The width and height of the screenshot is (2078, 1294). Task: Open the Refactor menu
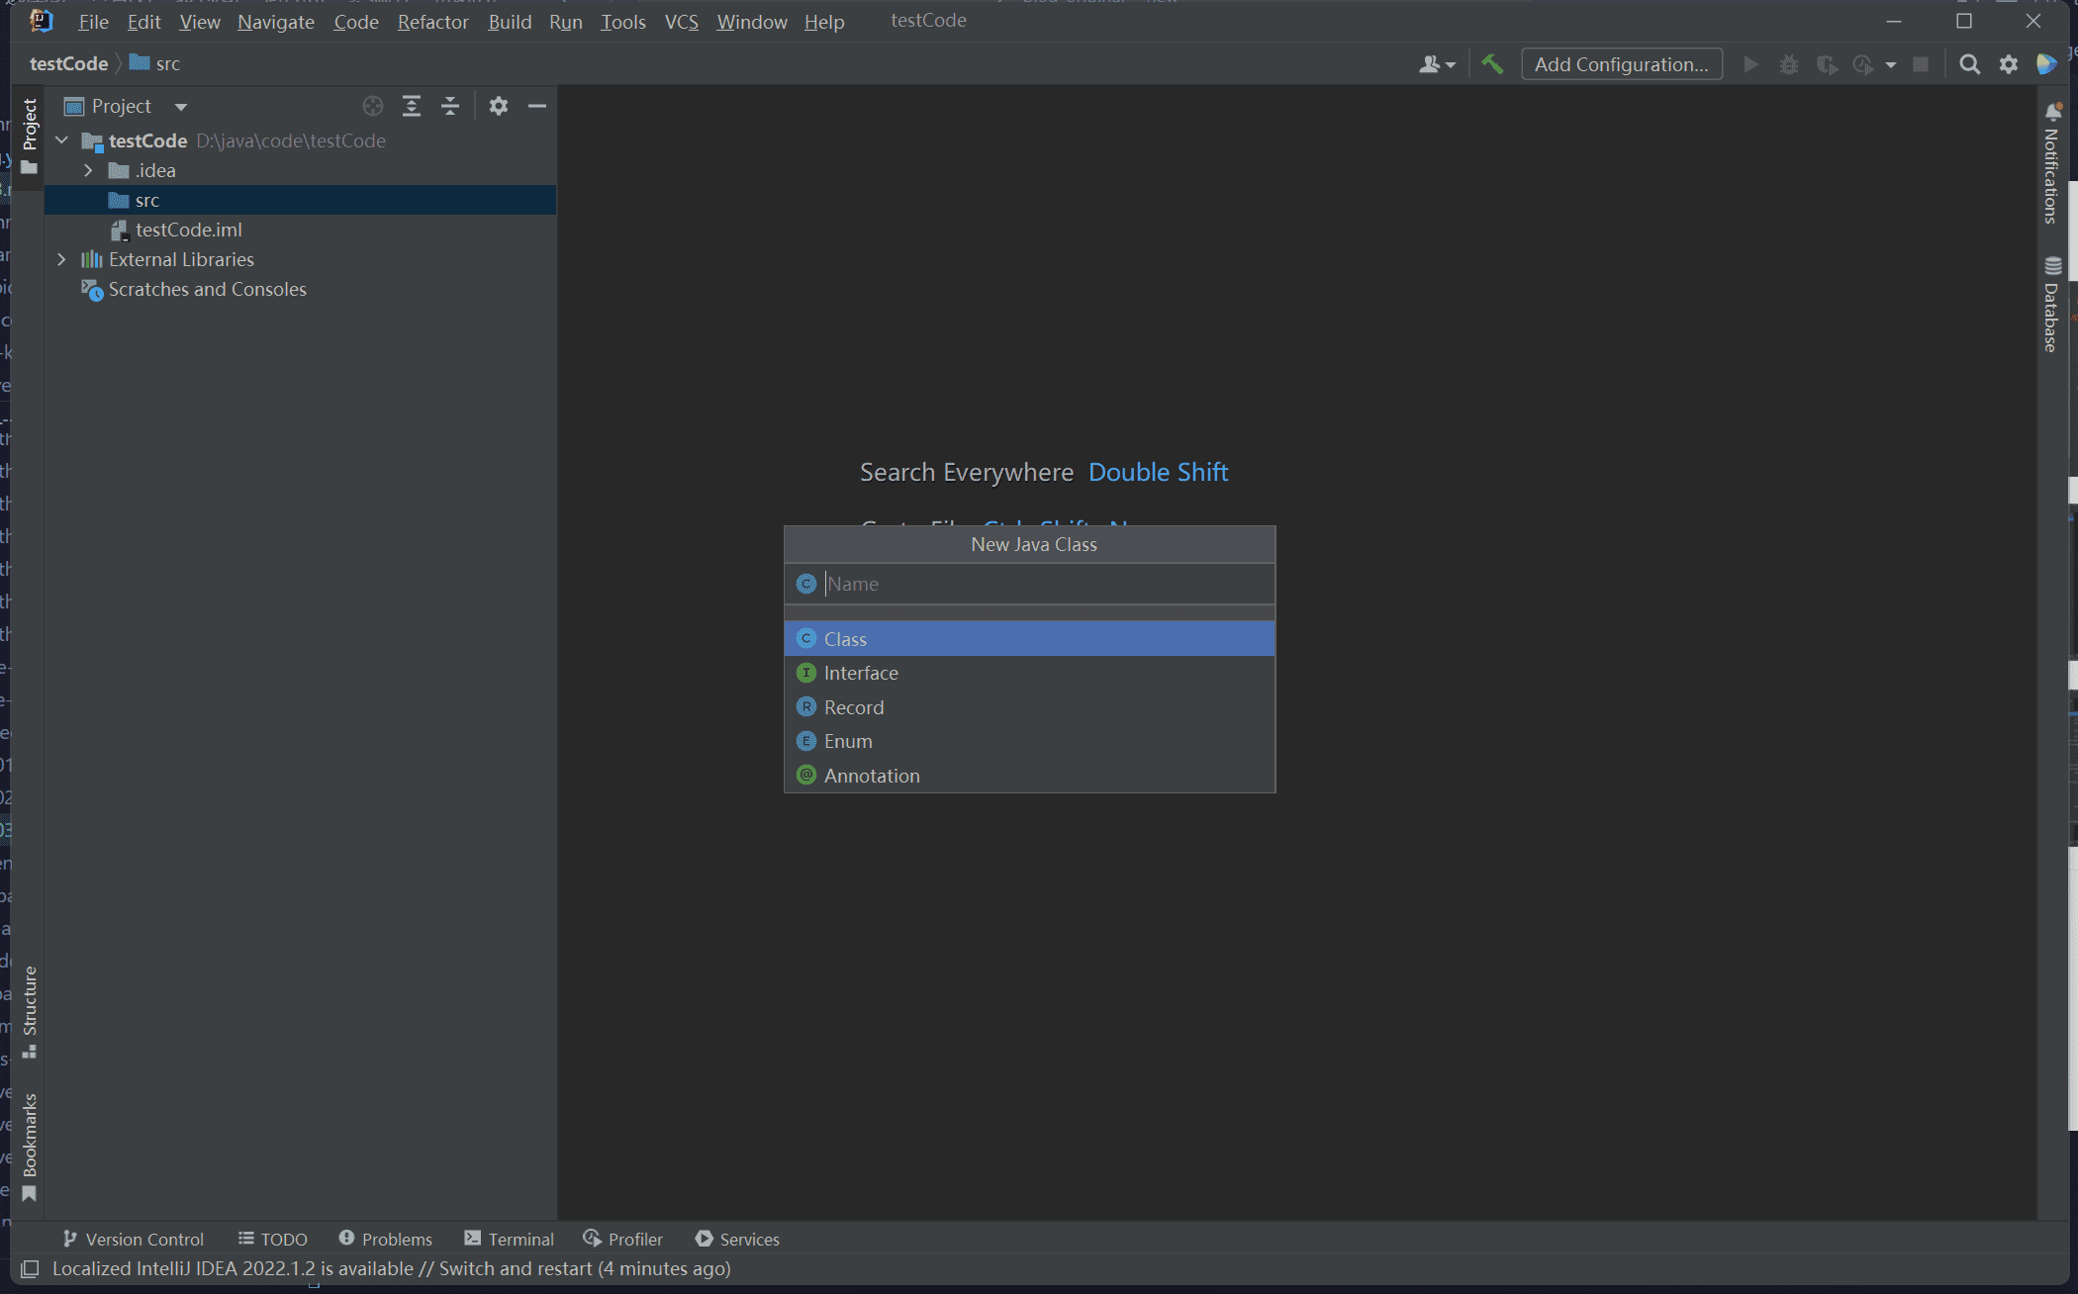433,22
